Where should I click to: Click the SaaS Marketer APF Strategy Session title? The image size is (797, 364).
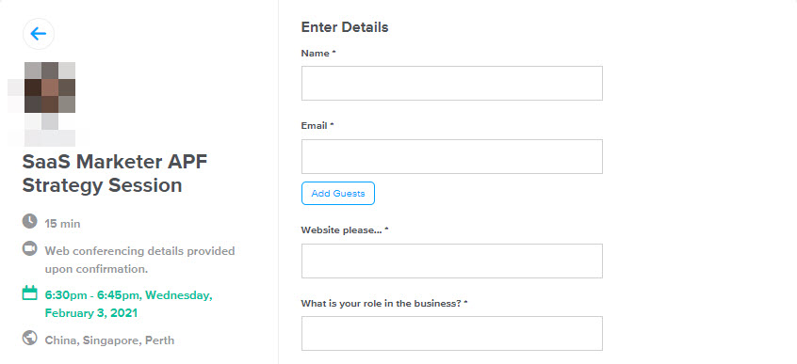tap(115, 174)
